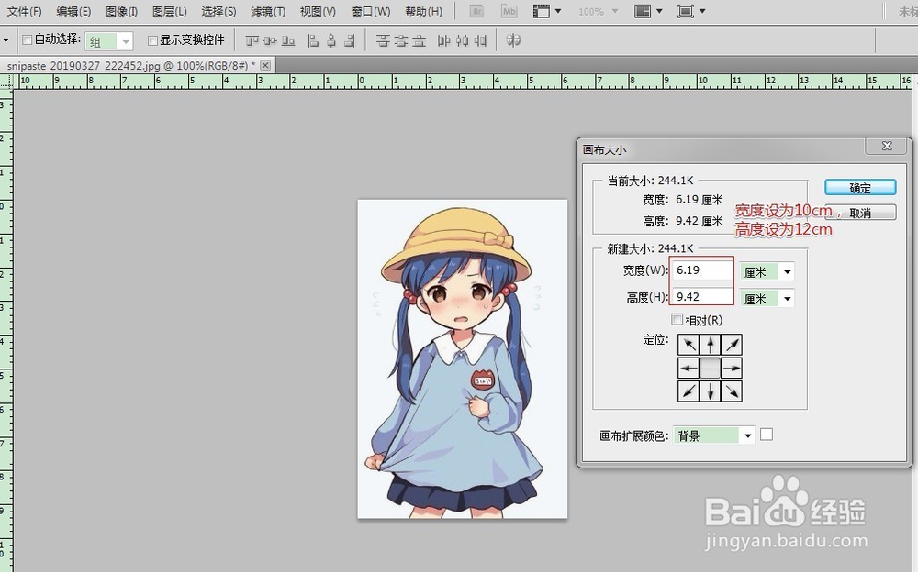Open the 帮助(H) menu
The height and width of the screenshot is (572, 918).
pyautogui.click(x=424, y=12)
